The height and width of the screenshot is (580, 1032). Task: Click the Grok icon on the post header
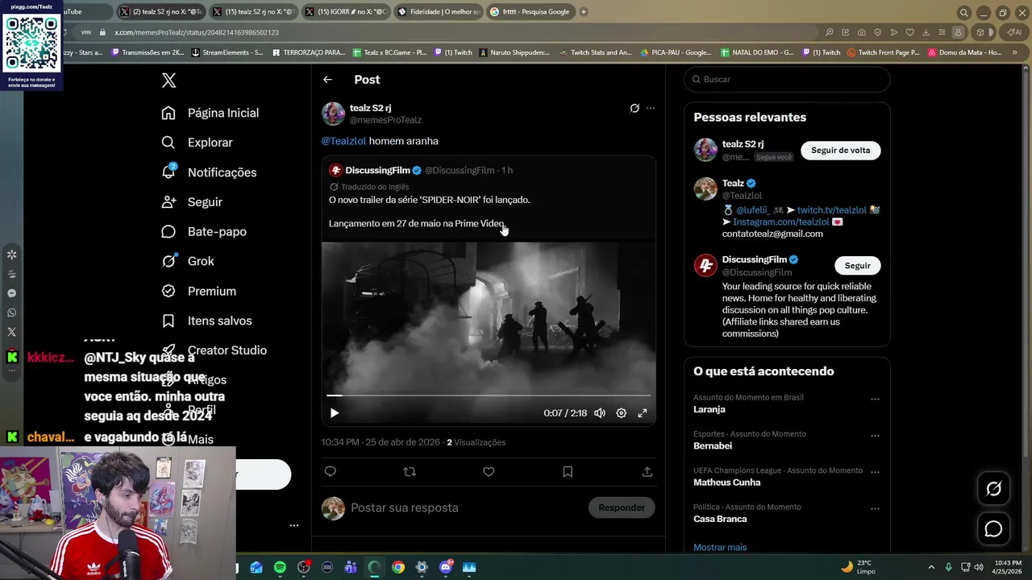(635, 108)
